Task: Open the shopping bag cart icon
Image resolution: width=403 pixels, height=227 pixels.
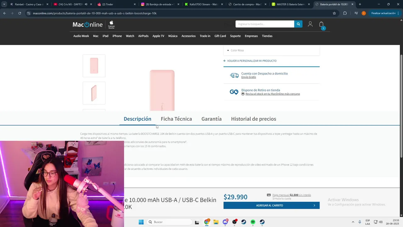Action: coord(321,24)
